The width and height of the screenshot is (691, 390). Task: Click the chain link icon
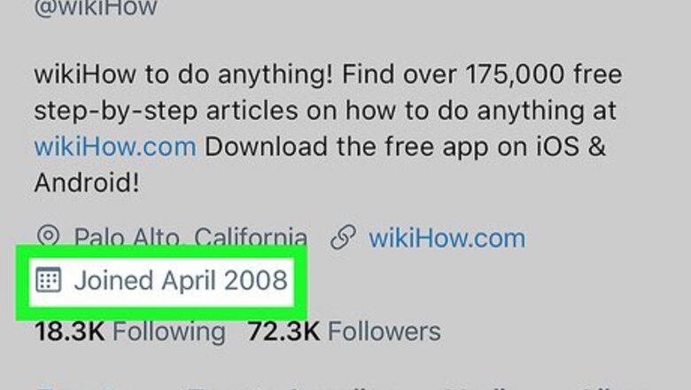[342, 237]
